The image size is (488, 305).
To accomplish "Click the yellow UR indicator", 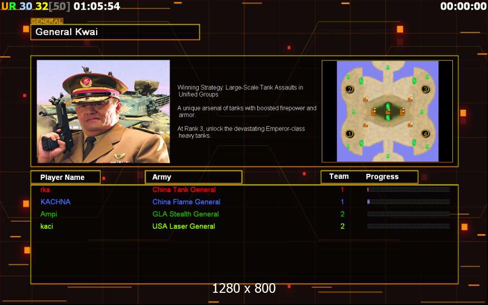I will 9,6.
